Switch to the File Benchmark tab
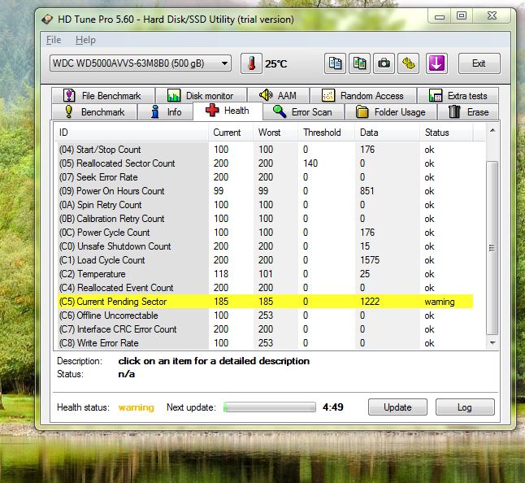Image resolution: width=525 pixels, height=483 pixels. tap(103, 96)
